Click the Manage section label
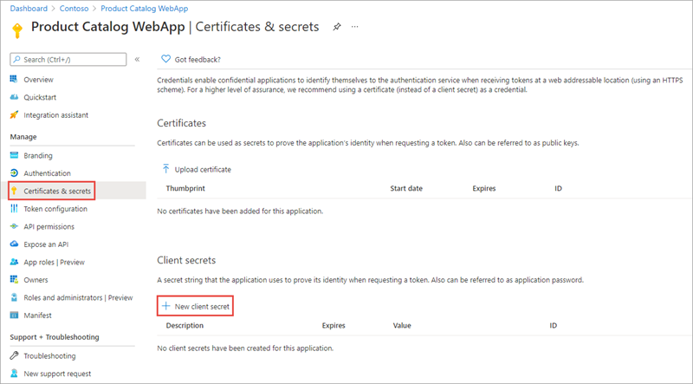Viewport: 693px width, 384px height. coord(23,137)
